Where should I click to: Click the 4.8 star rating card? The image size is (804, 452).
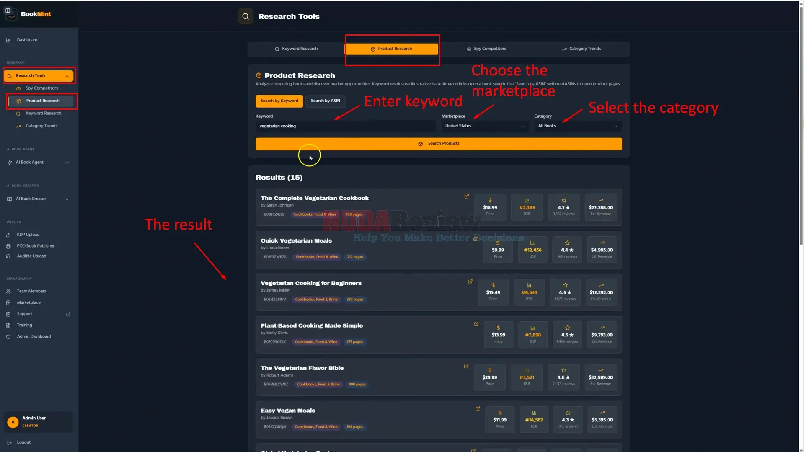[564, 377]
